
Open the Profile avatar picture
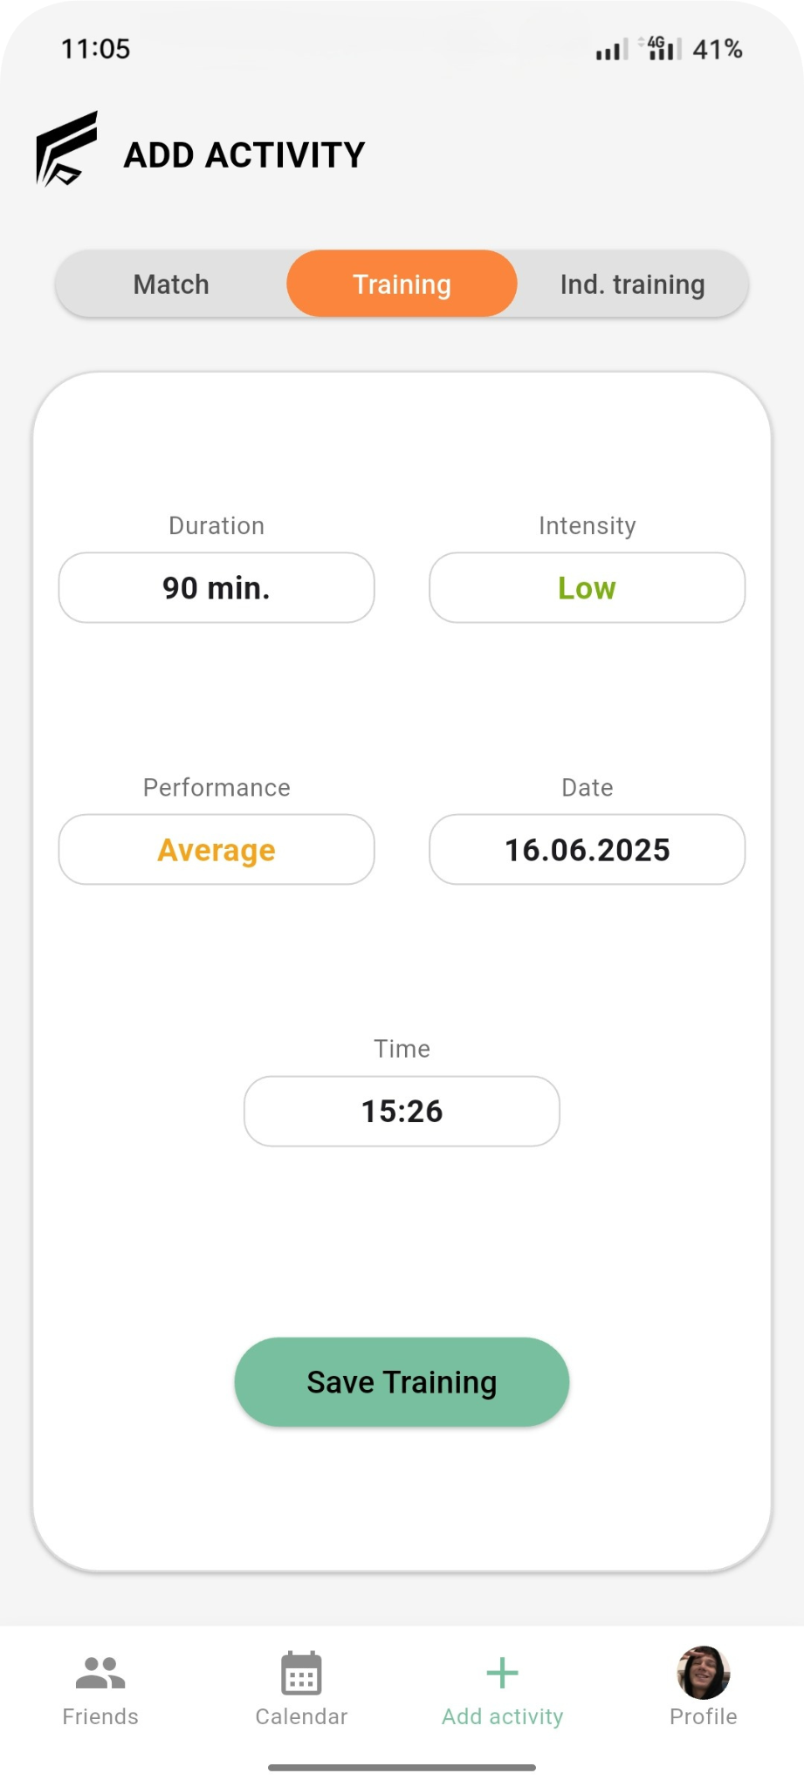(x=703, y=1673)
